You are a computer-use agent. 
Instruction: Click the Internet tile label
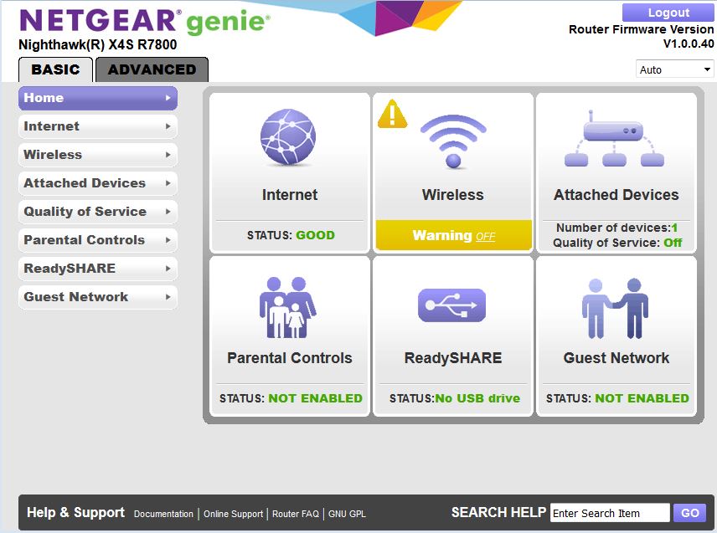(x=290, y=195)
